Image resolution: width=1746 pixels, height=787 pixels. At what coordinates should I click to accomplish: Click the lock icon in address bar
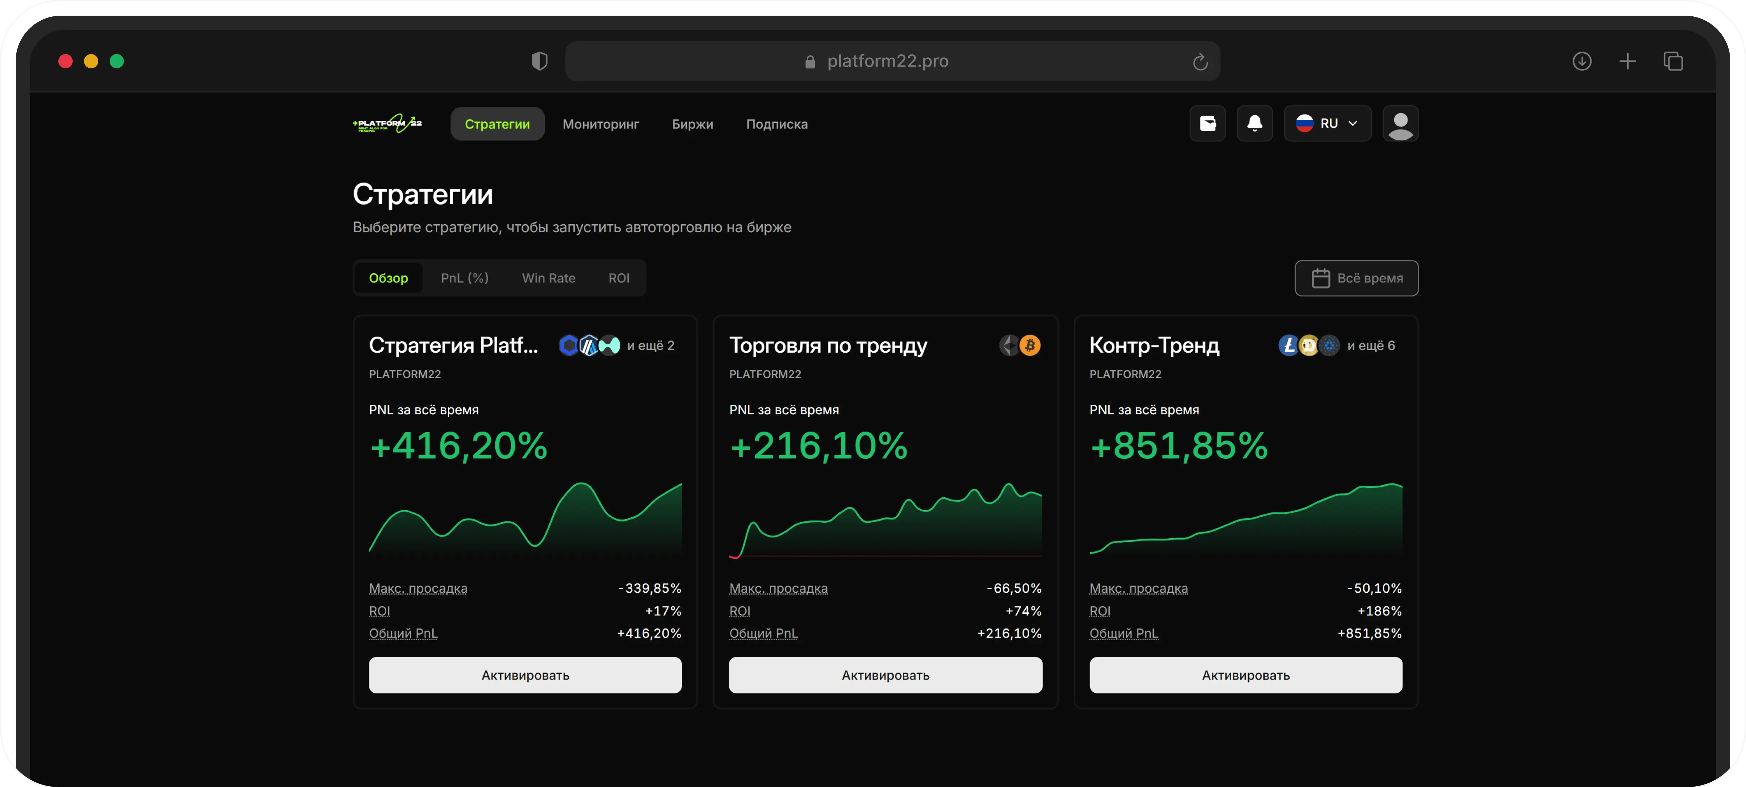pos(809,62)
